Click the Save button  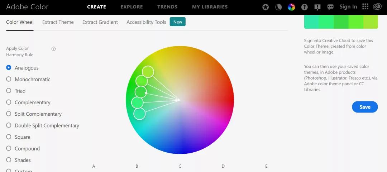[x=365, y=107]
